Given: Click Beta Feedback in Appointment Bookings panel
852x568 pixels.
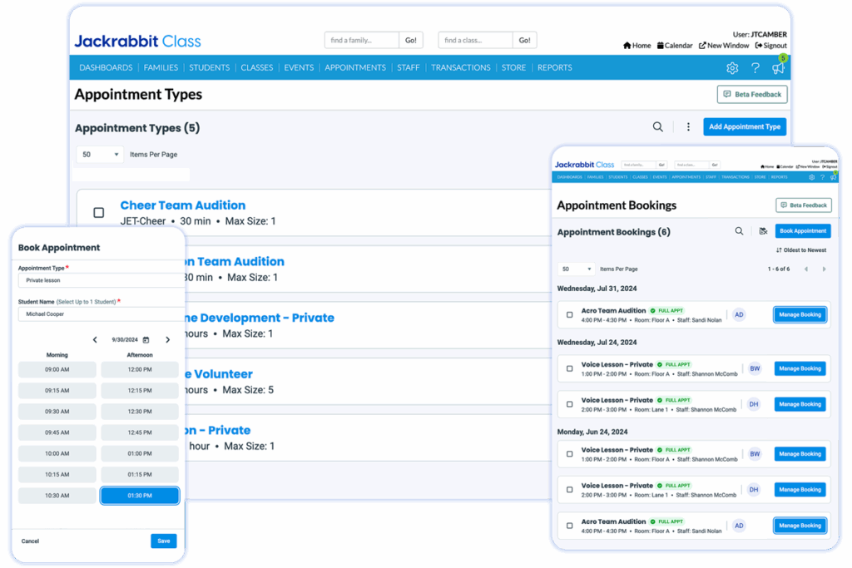Looking at the screenshot, I should click(x=804, y=205).
